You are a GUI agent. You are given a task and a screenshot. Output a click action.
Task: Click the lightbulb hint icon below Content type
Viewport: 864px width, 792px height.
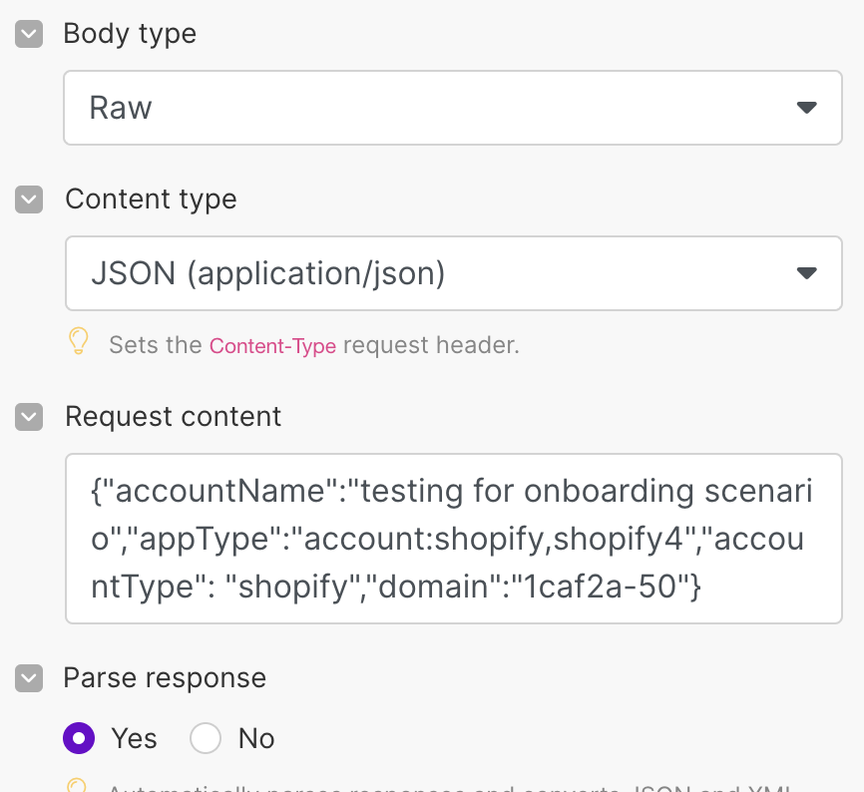pos(79,340)
